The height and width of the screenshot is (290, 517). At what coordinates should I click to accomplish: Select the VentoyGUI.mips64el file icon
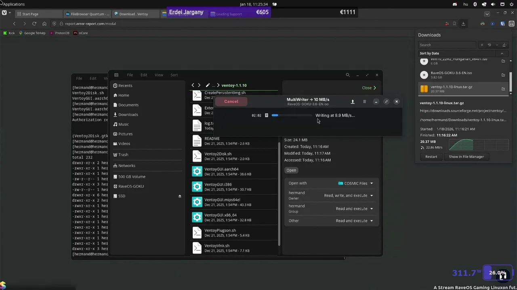[x=197, y=202]
